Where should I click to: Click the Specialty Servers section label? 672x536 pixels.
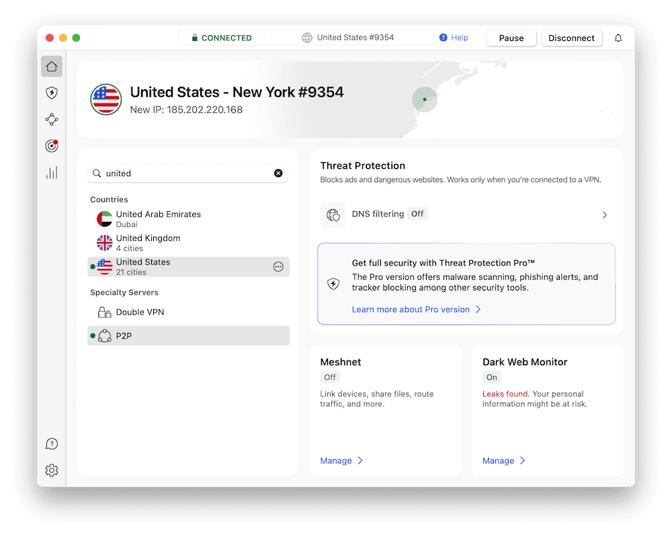tap(124, 293)
